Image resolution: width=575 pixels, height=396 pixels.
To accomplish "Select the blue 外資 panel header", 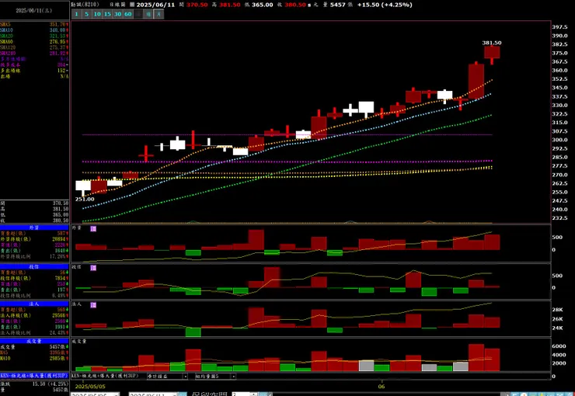I will click(34, 228).
